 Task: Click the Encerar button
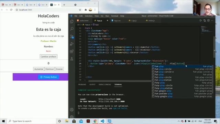(x=59, y=69)
